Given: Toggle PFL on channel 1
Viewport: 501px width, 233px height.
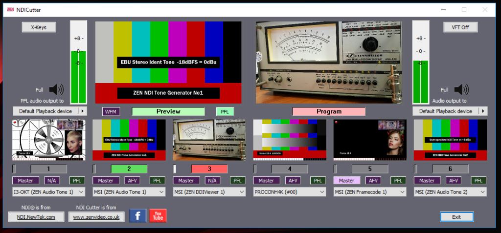Looking at the screenshot, I should [x=77, y=180].
